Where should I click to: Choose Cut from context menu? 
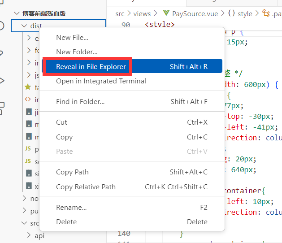(132, 122)
